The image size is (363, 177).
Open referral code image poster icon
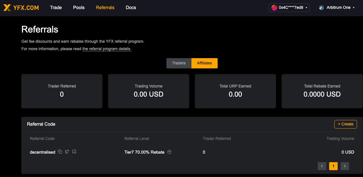pos(74,152)
